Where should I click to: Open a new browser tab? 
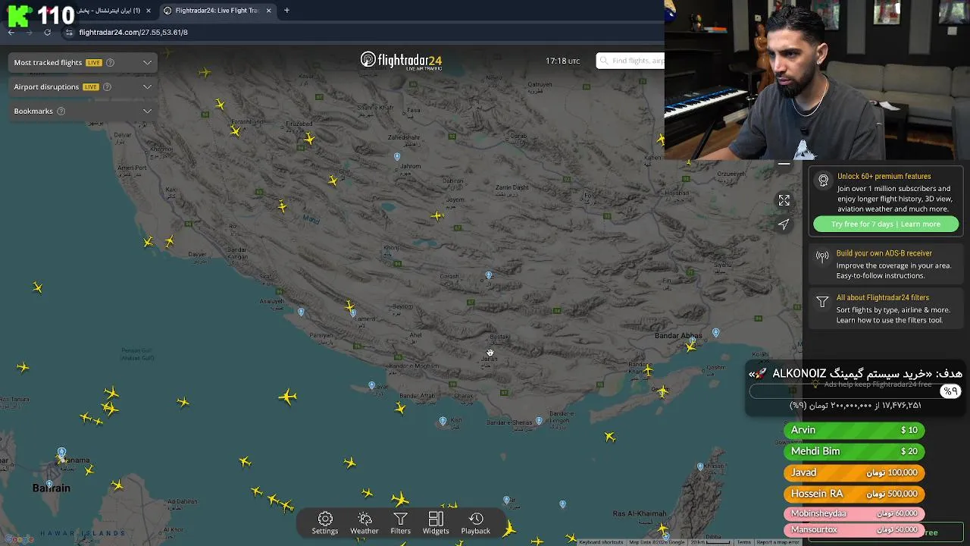(x=286, y=11)
